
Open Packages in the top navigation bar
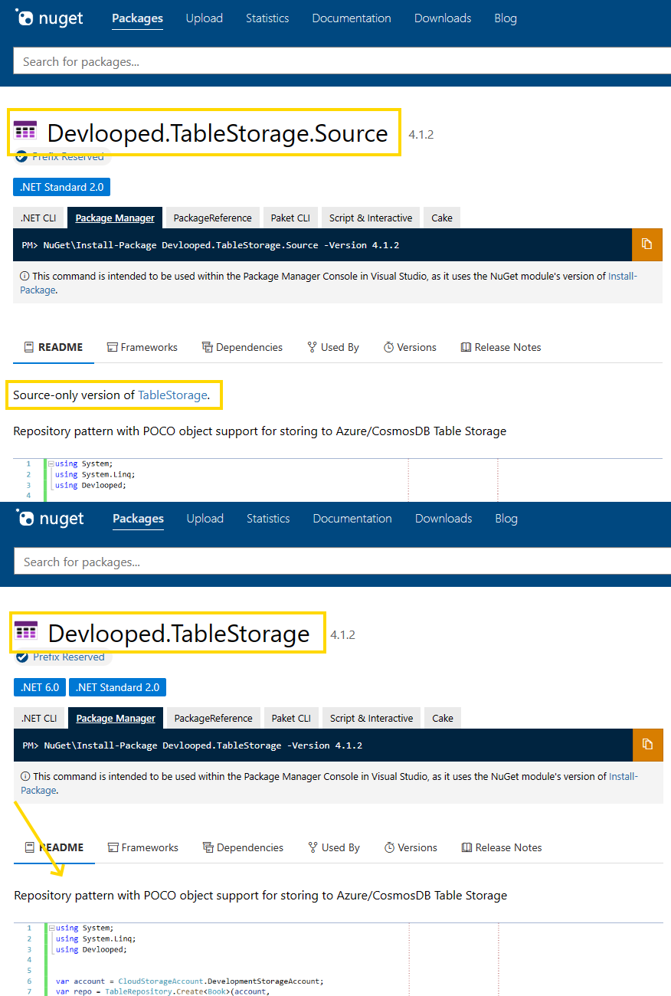[x=137, y=18]
